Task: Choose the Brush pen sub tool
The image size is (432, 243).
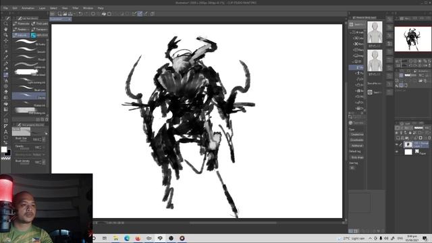Action: coord(29,88)
